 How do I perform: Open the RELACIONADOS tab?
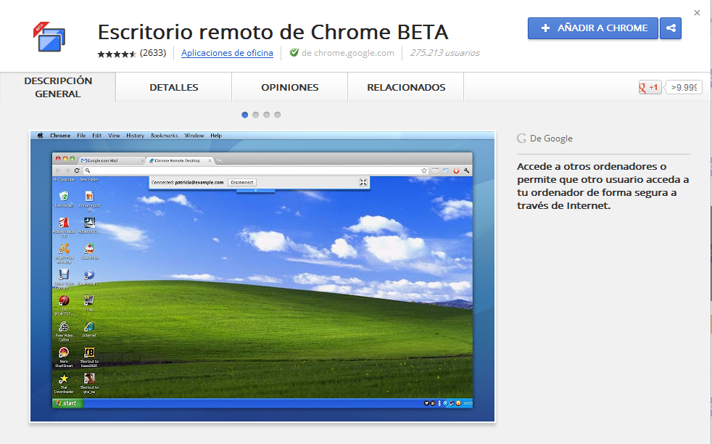coord(406,87)
